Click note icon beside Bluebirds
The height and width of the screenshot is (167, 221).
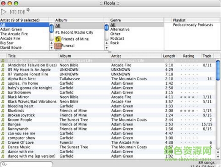point(3,110)
